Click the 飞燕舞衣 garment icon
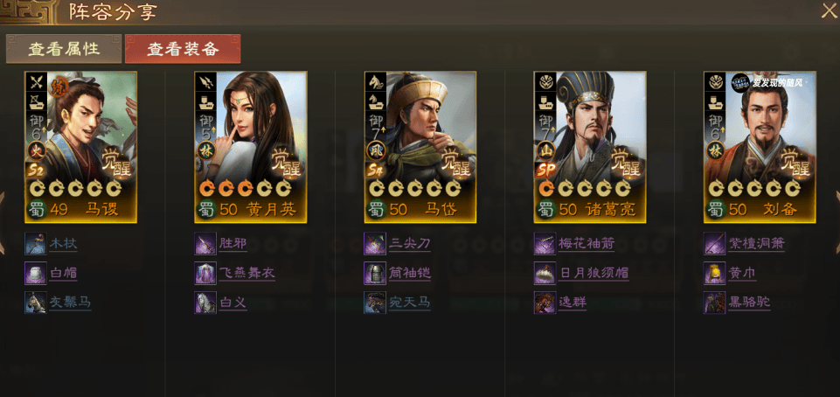This screenshot has height=397, width=840. pos(205,273)
